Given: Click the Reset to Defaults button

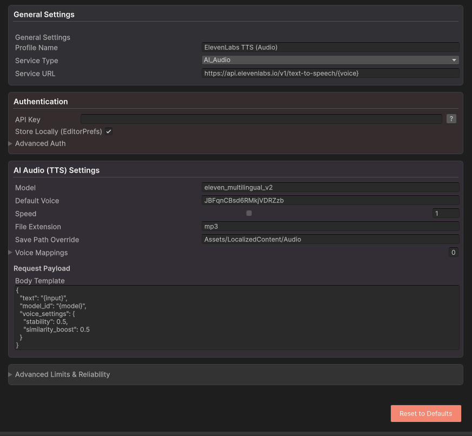Looking at the screenshot, I should click(x=426, y=413).
